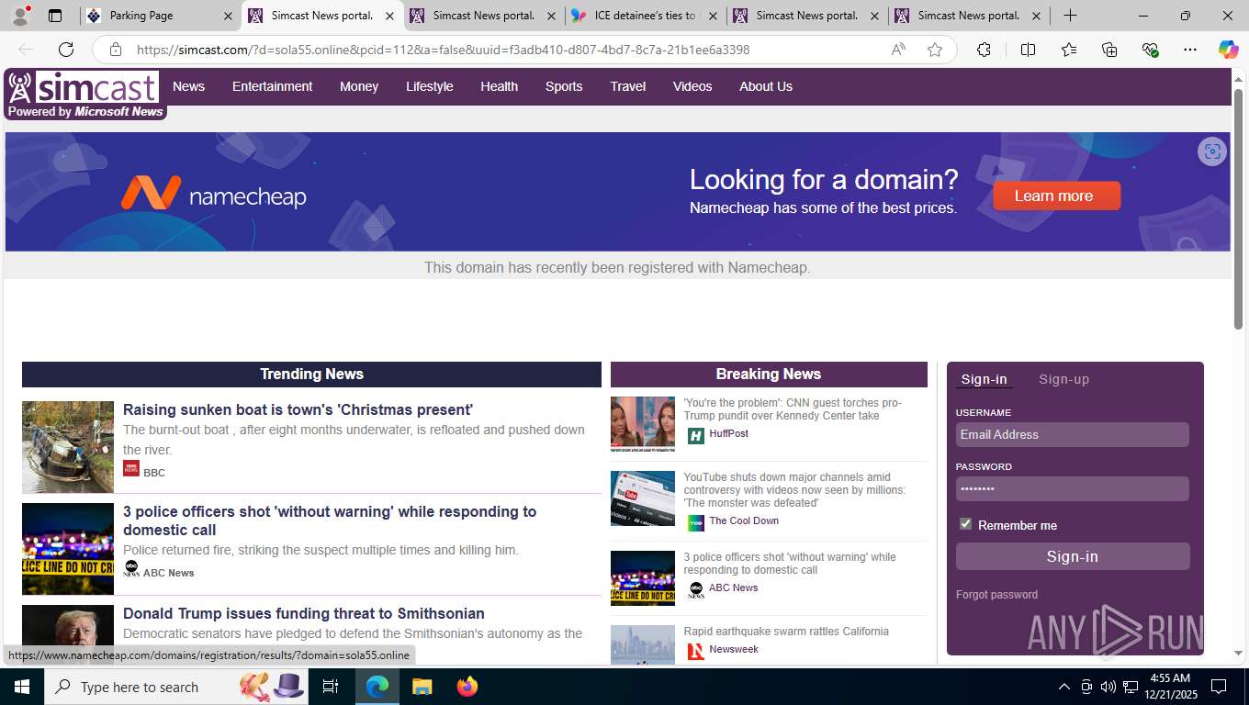Open browser Extensions icon

[984, 50]
